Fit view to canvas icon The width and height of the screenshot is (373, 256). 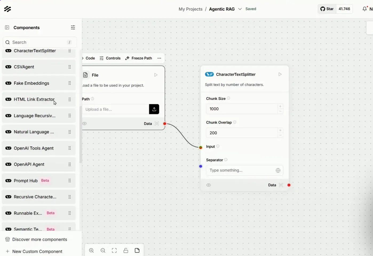tap(114, 250)
